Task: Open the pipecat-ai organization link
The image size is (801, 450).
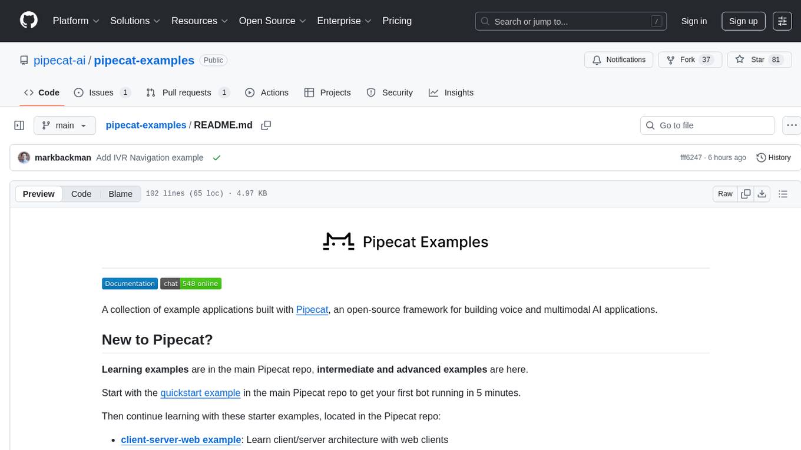Action: click(59, 60)
